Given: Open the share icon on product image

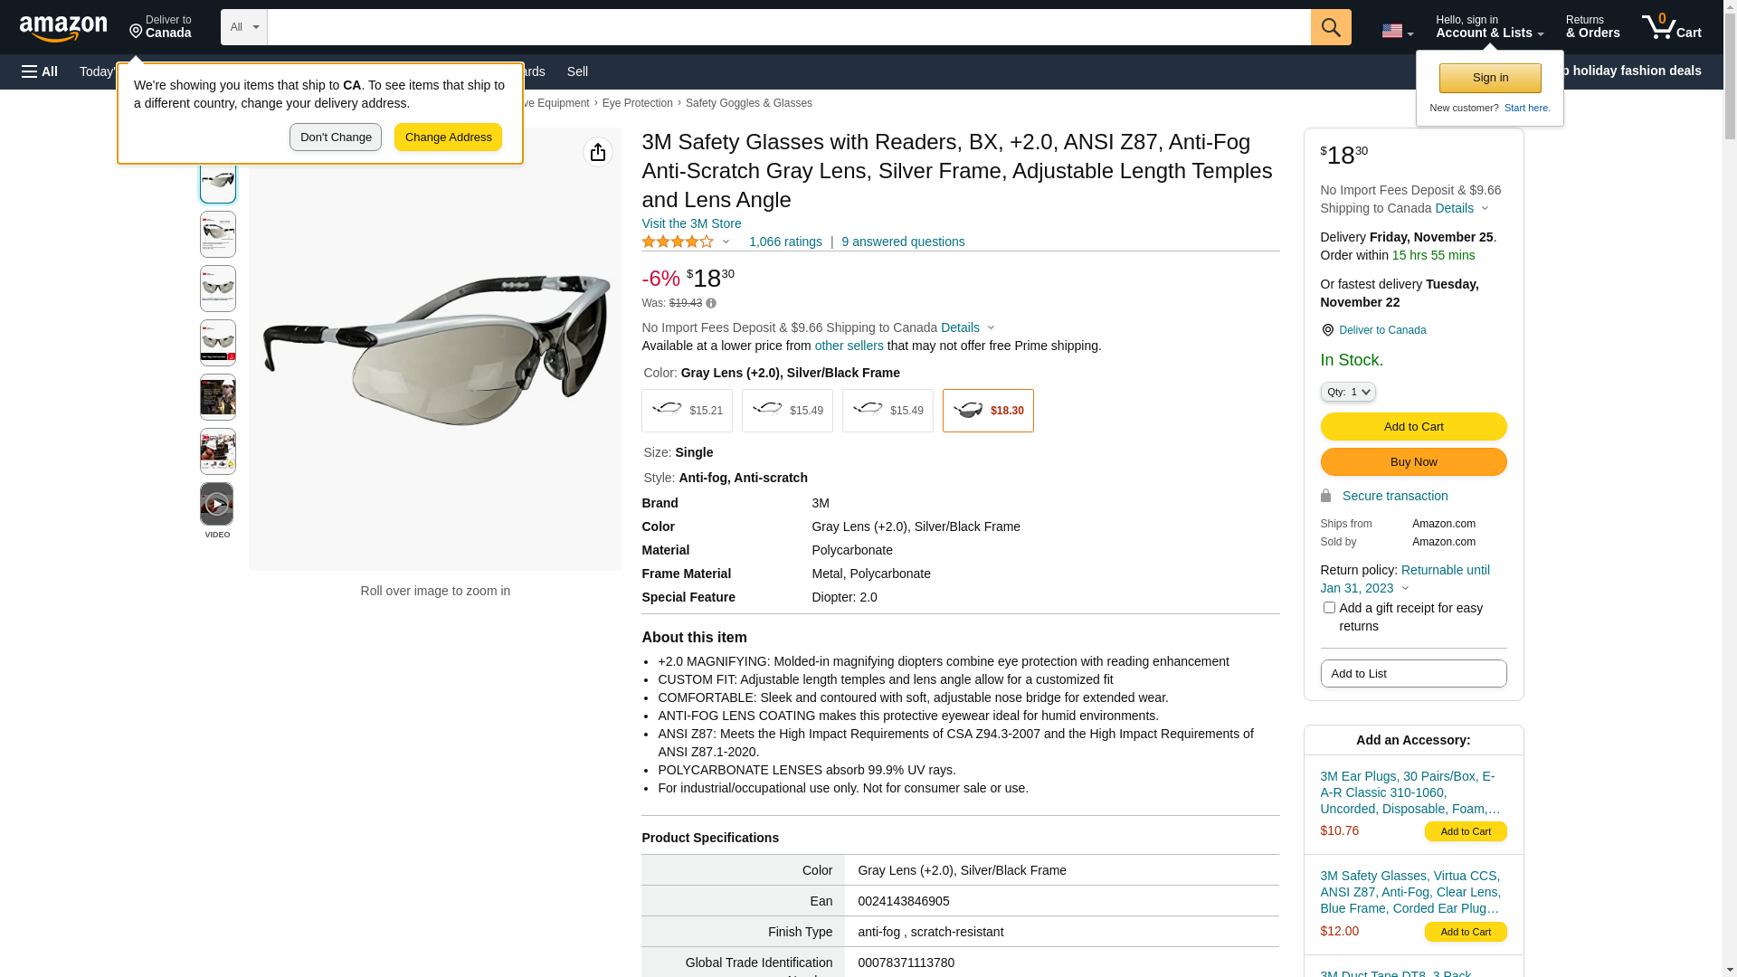Looking at the screenshot, I should (598, 152).
